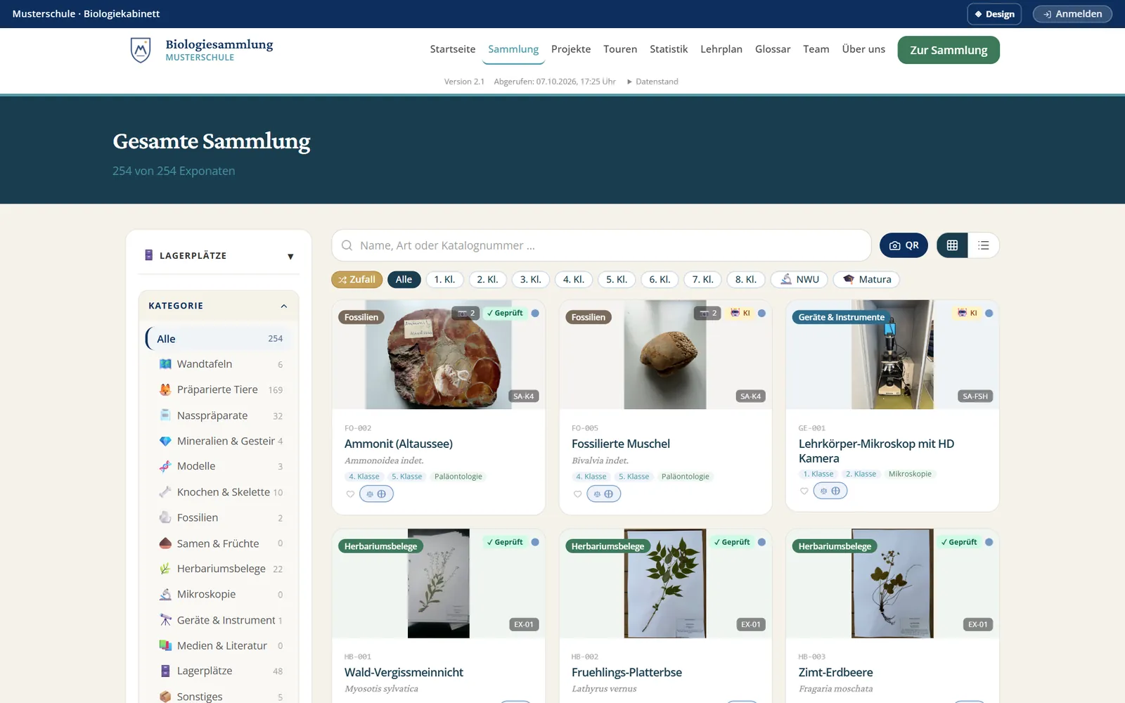
Task: Open the Design options button
Action: pos(994,14)
